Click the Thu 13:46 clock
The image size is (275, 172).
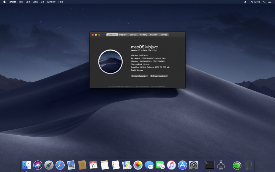[x=255, y=2]
